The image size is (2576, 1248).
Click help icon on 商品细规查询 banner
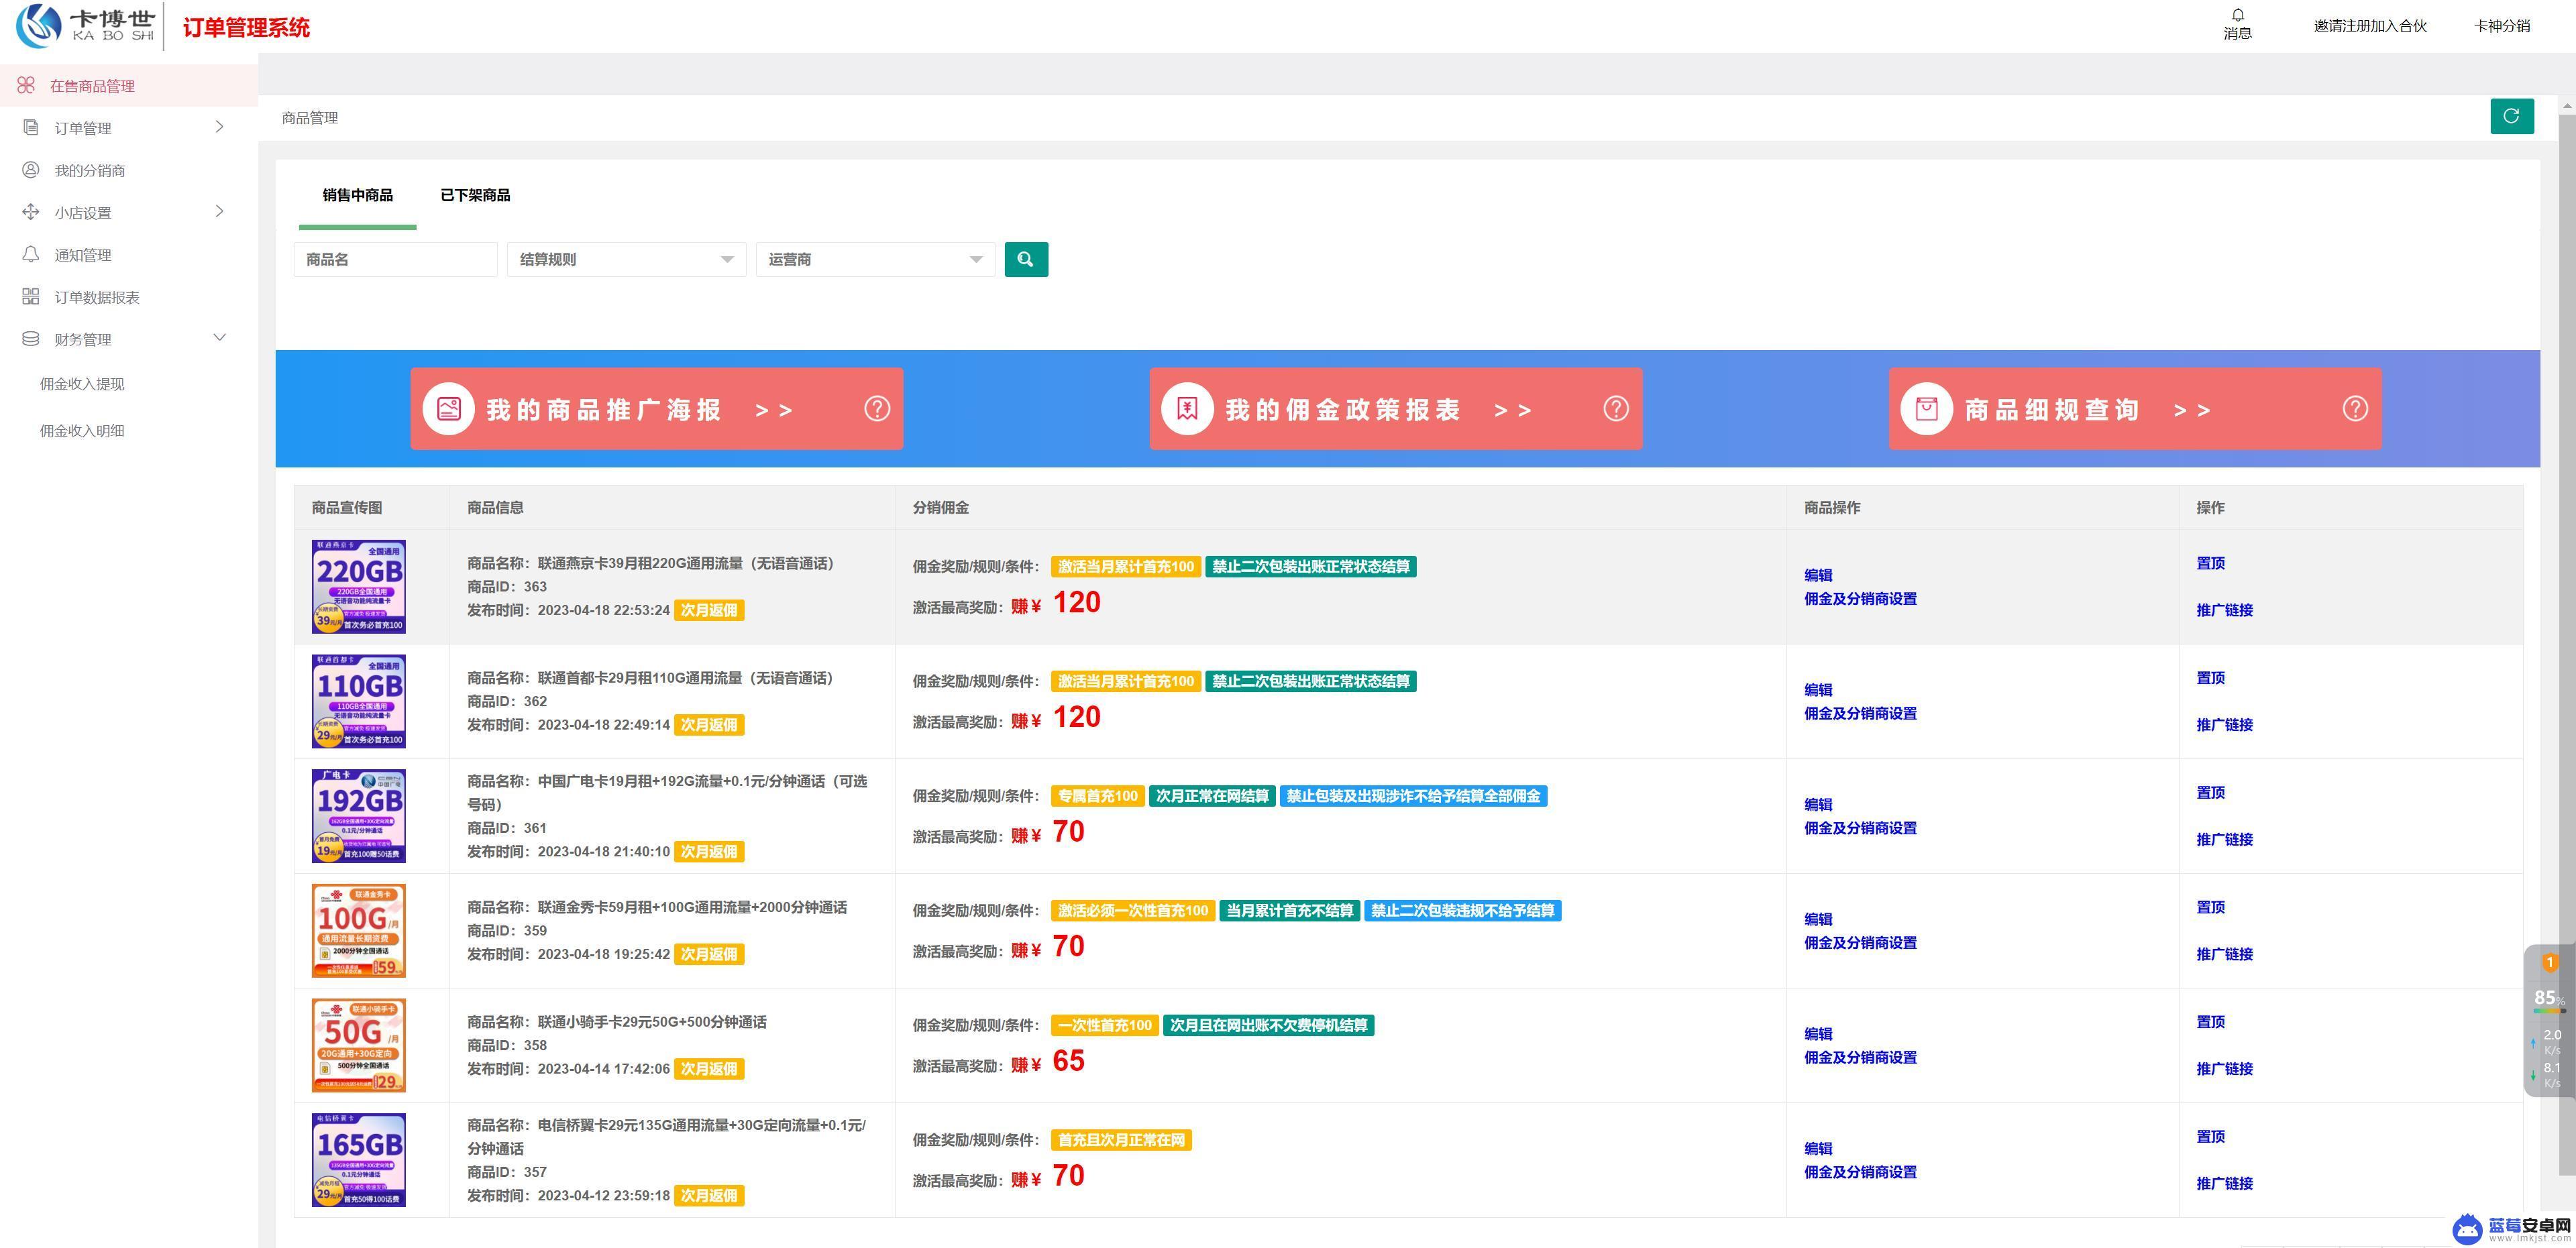pos(2355,409)
